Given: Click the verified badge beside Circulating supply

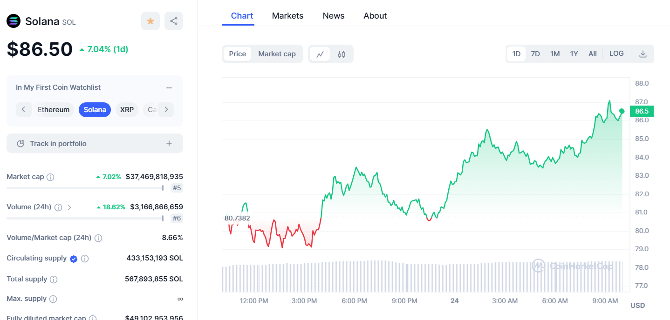Looking at the screenshot, I should click(74, 259).
